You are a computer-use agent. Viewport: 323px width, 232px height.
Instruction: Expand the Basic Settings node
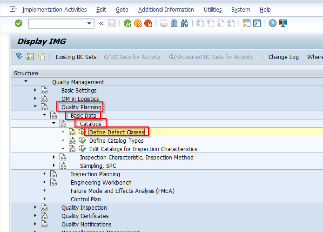click(x=35, y=90)
